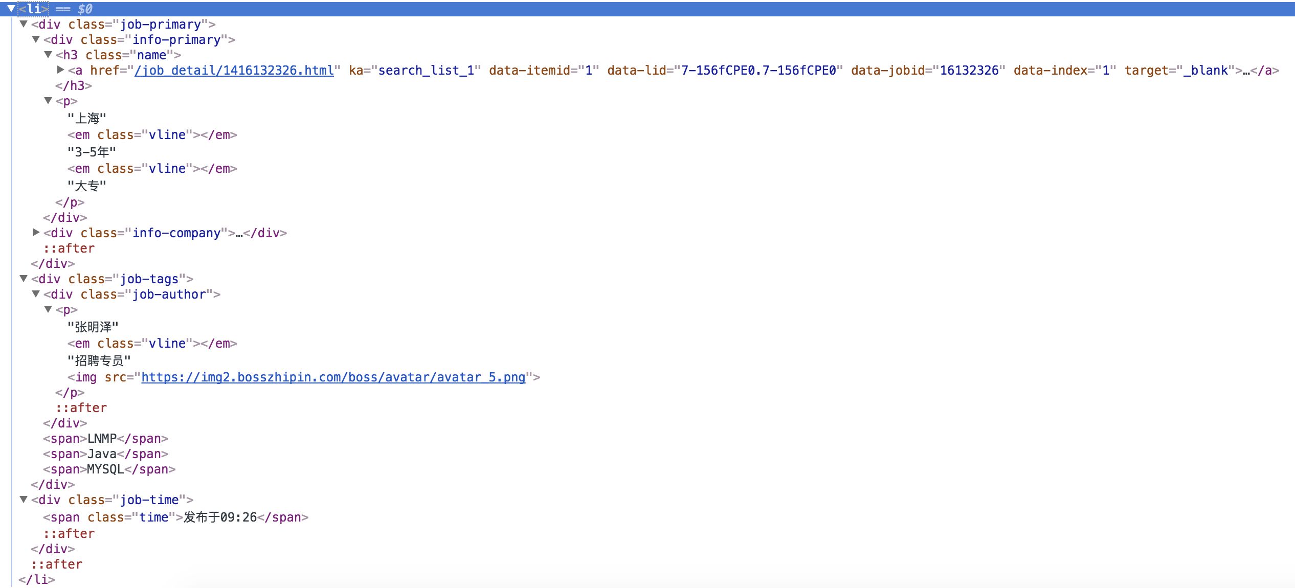Click the "3-5年" text node
The width and height of the screenshot is (1295, 588).
[x=92, y=152]
